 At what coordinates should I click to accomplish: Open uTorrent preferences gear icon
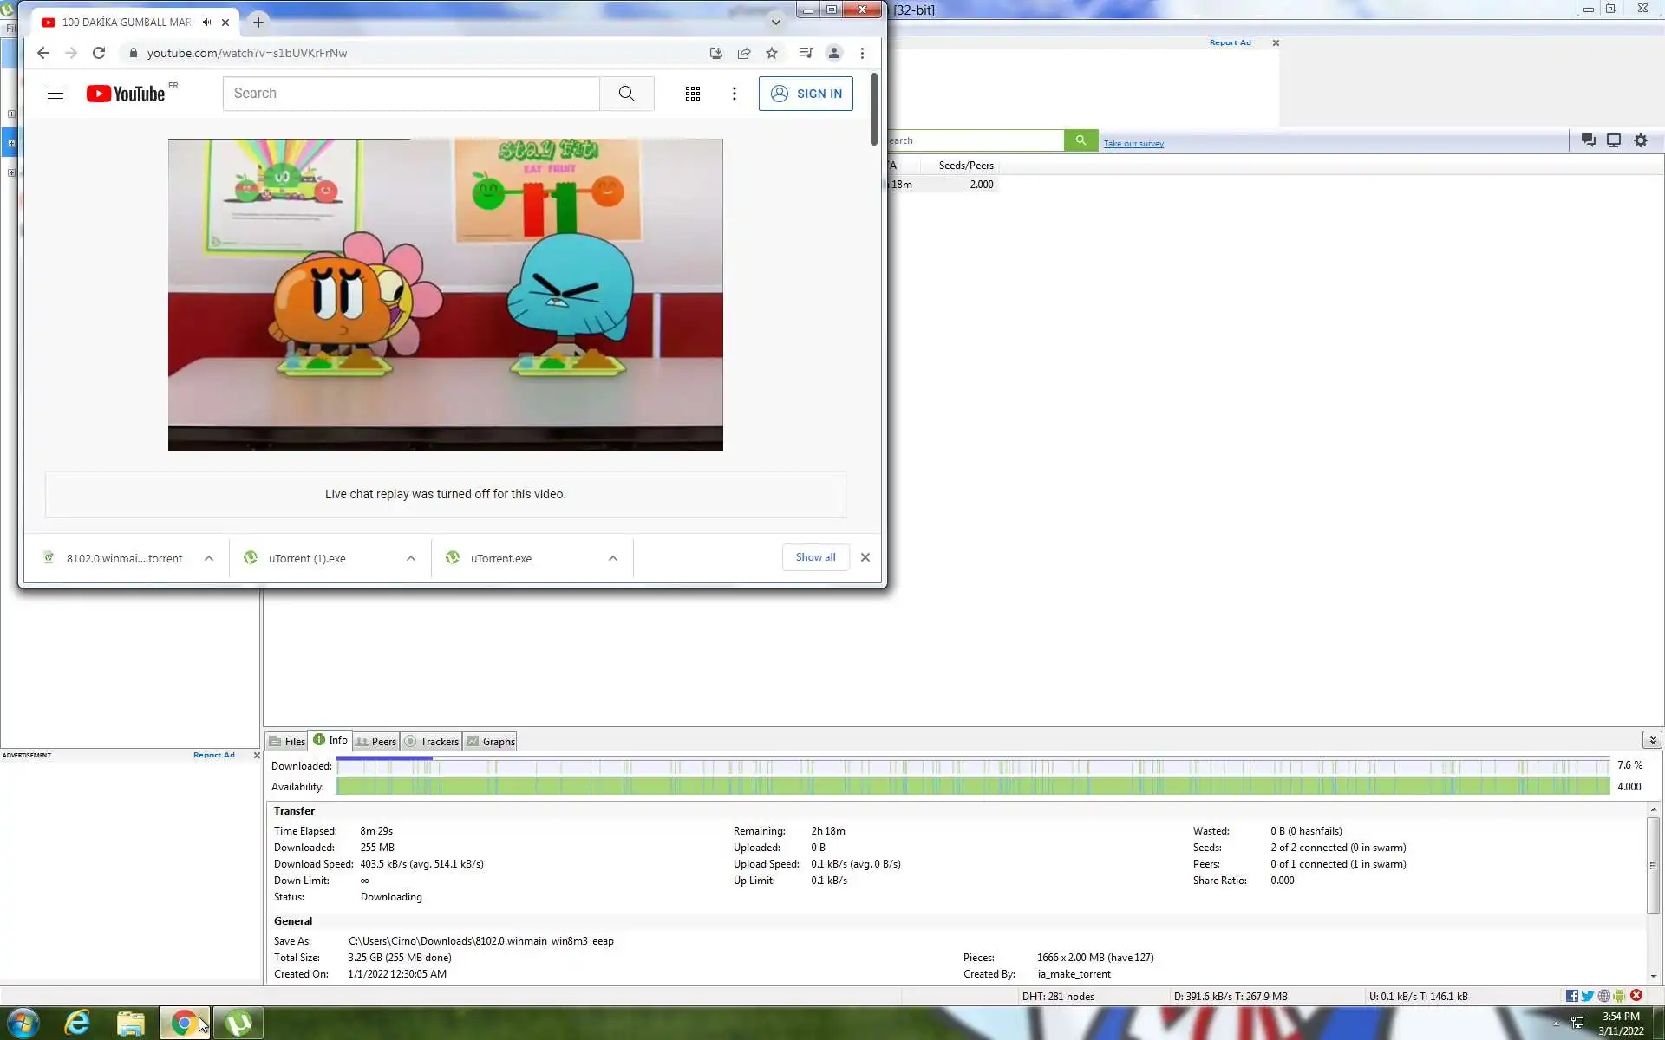pyautogui.click(x=1640, y=140)
